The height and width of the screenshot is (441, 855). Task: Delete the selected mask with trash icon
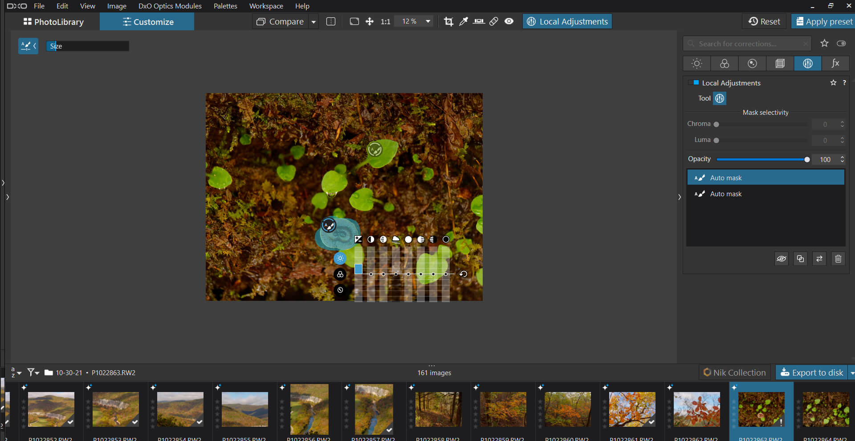[x=838, y=259]
